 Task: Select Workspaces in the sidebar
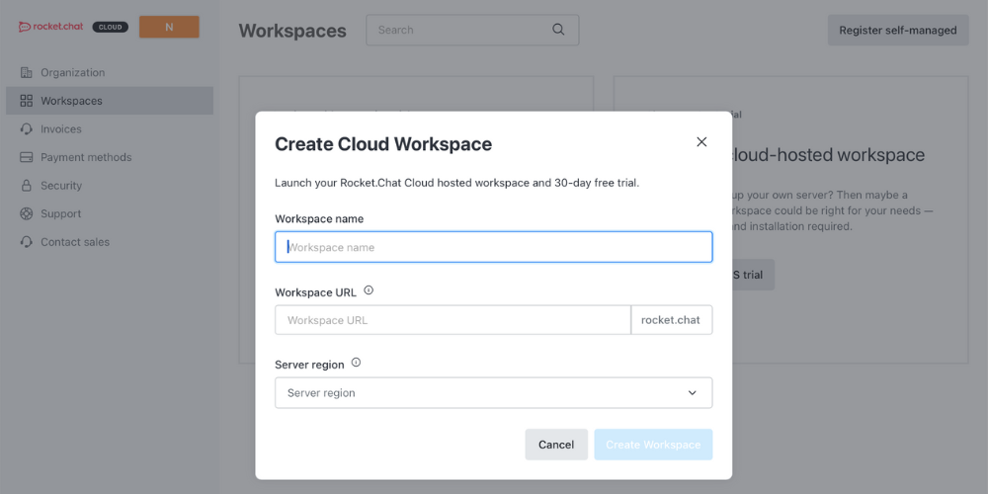110,101
